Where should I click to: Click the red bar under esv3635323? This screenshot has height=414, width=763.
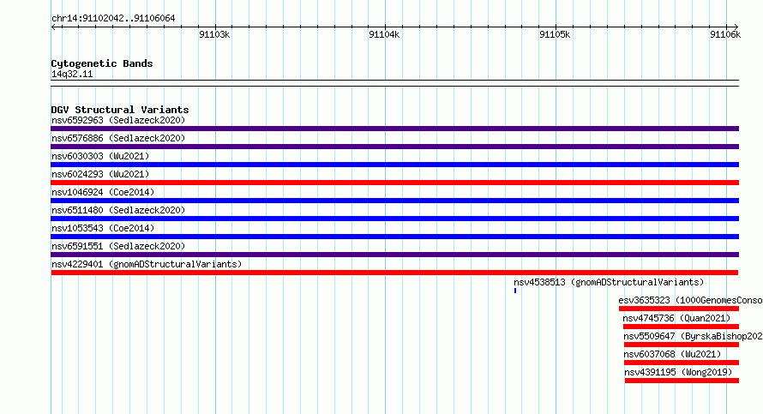pos(679,309)
